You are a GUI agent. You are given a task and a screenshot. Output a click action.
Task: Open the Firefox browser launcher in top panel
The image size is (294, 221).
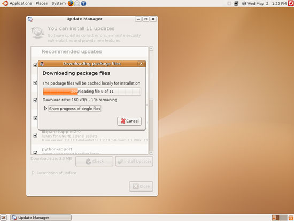point(71,3)
